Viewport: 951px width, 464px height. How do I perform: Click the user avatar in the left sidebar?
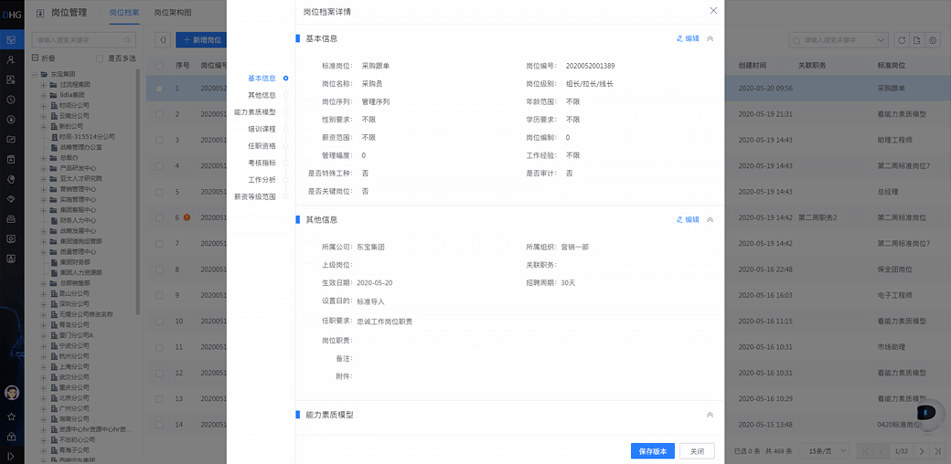point(12,393)
